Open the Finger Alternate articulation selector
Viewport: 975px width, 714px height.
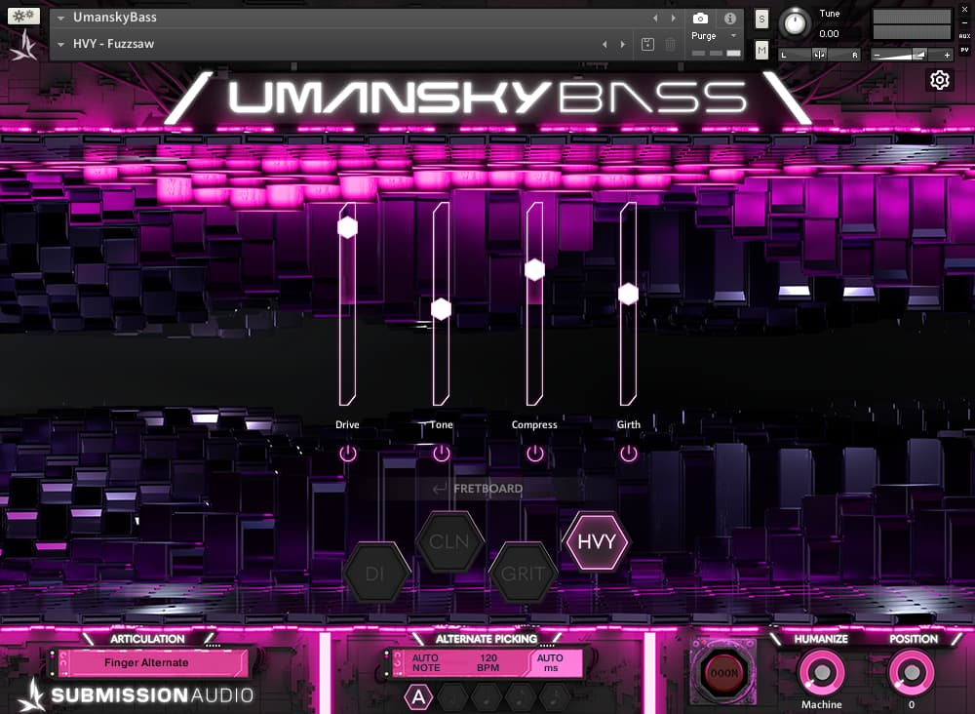[x=151, y=662]
